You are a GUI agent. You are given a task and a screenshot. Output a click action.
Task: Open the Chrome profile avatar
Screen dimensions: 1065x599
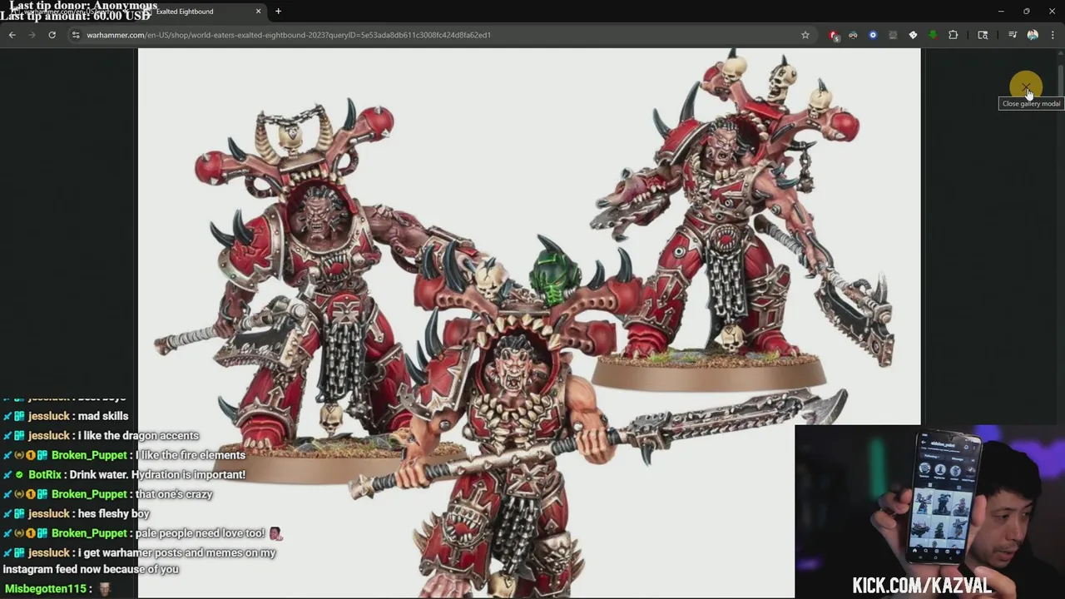point(1033,35)
